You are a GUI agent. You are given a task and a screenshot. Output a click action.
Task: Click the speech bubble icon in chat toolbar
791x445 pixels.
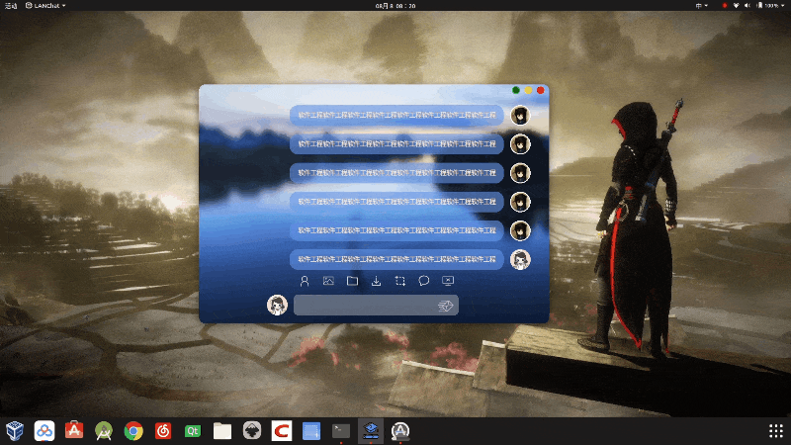[424, 281]
